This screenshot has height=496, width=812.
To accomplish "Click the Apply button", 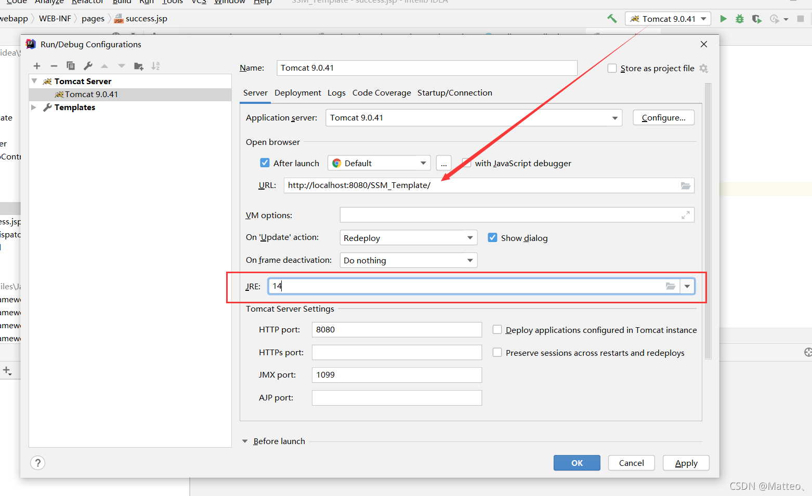I will (686, 463).
